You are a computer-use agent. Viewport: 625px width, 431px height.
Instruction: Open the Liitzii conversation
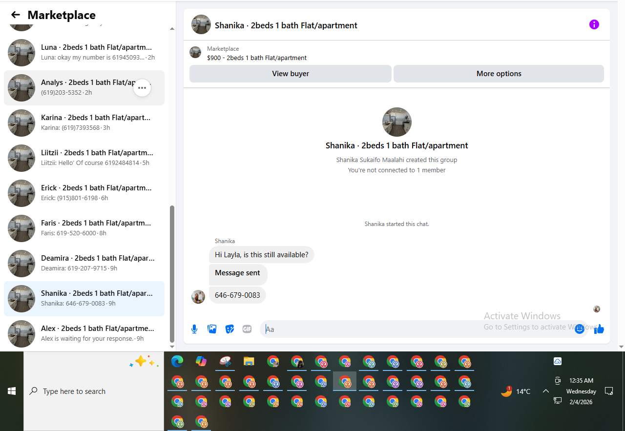[84, 158]
